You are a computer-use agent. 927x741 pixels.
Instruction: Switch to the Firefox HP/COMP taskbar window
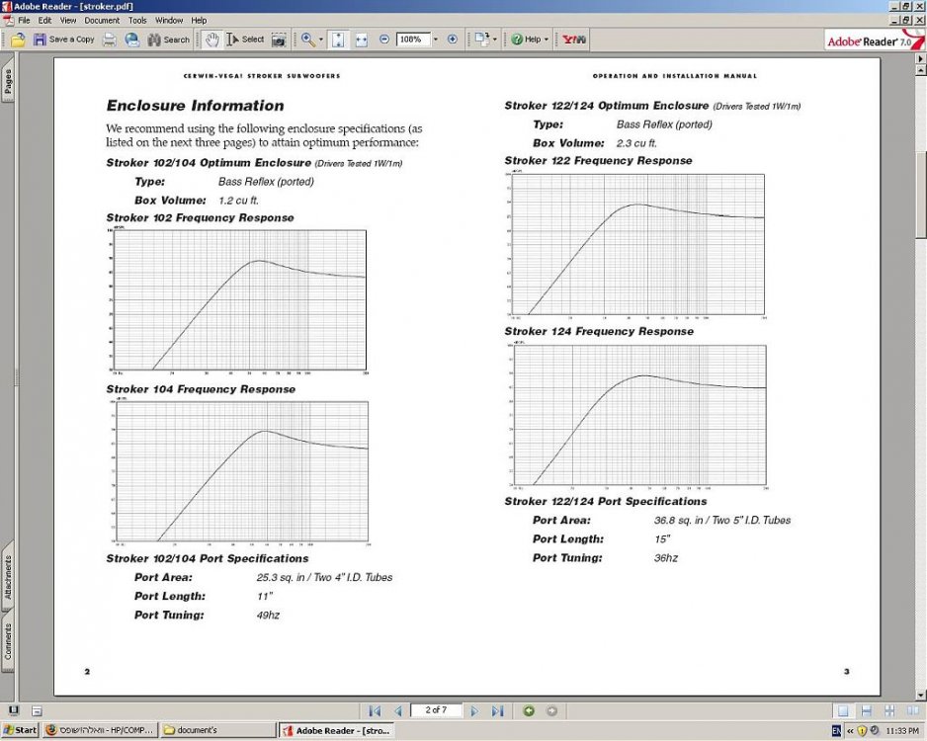point(100,730)
